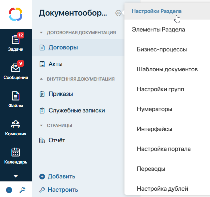
Task: Open Шаблоны документов menu entry
Action: tap(167, 69)
